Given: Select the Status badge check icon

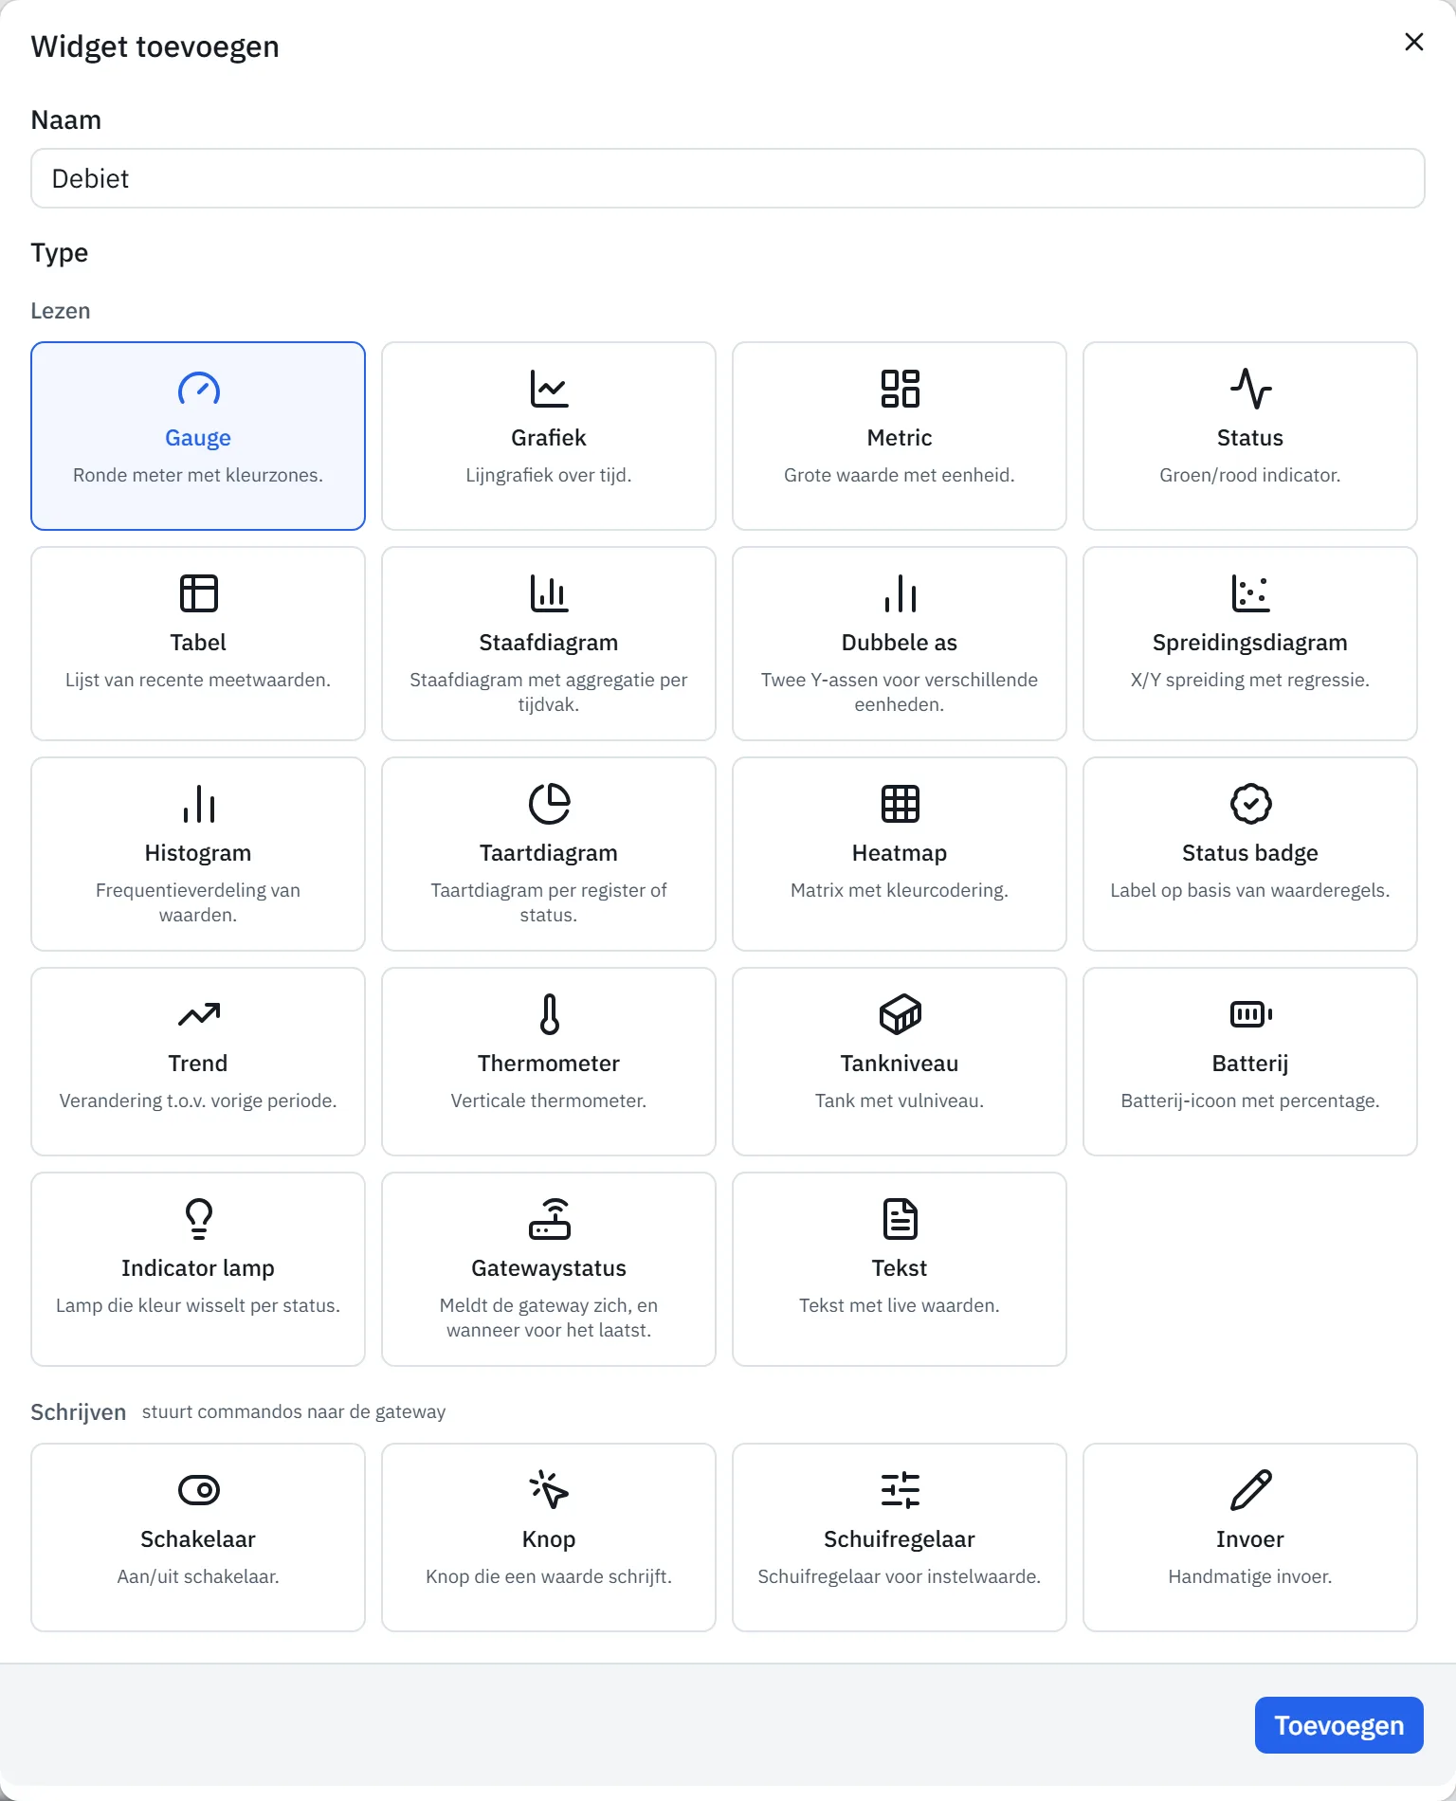Looking at the screenshot, I should [1250, 804].
